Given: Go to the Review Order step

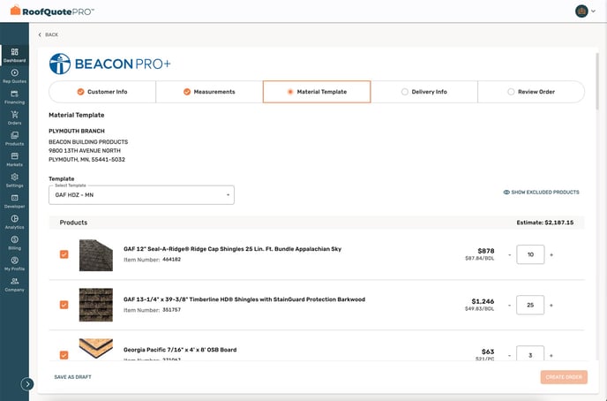Looking at the screenshot, I should 531,92.
